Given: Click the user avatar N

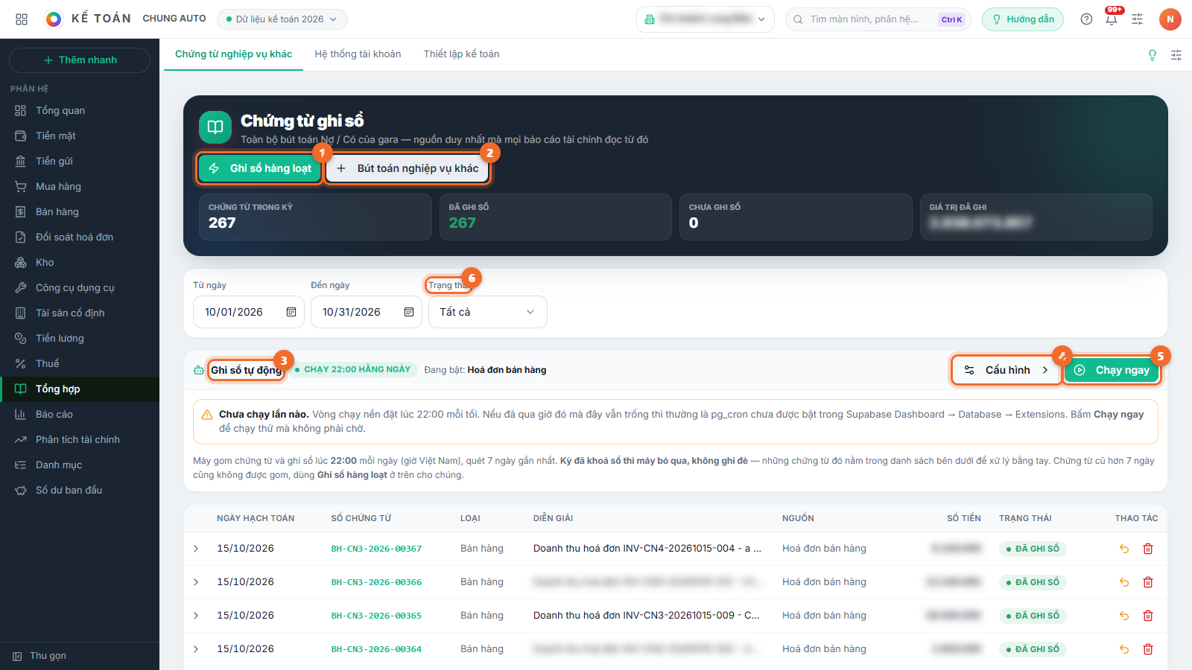Looking at the screenshot, I should (1170, 19).
